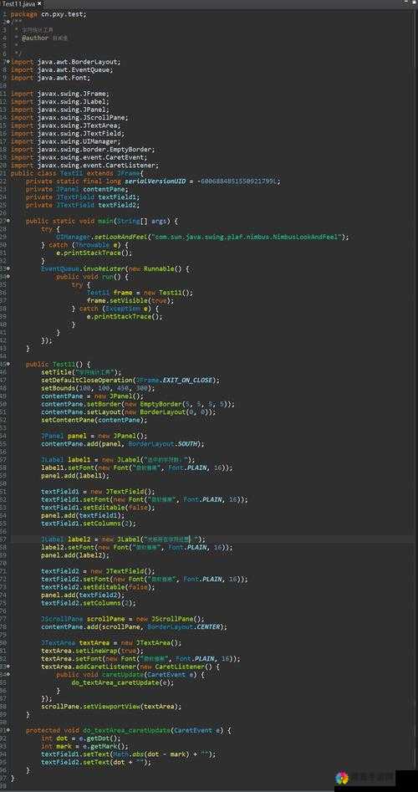Screen dimensions: 418x792
Task: Click the import javax.swing.UIManager line
Action: pyautogui.click(x=72, y=141)
